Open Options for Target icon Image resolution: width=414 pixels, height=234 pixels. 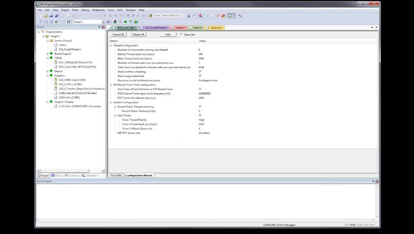(108, 22)
